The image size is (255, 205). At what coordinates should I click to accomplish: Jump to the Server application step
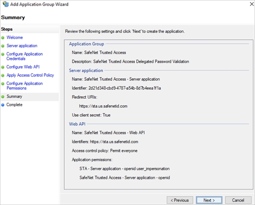[x=22, y=46]
